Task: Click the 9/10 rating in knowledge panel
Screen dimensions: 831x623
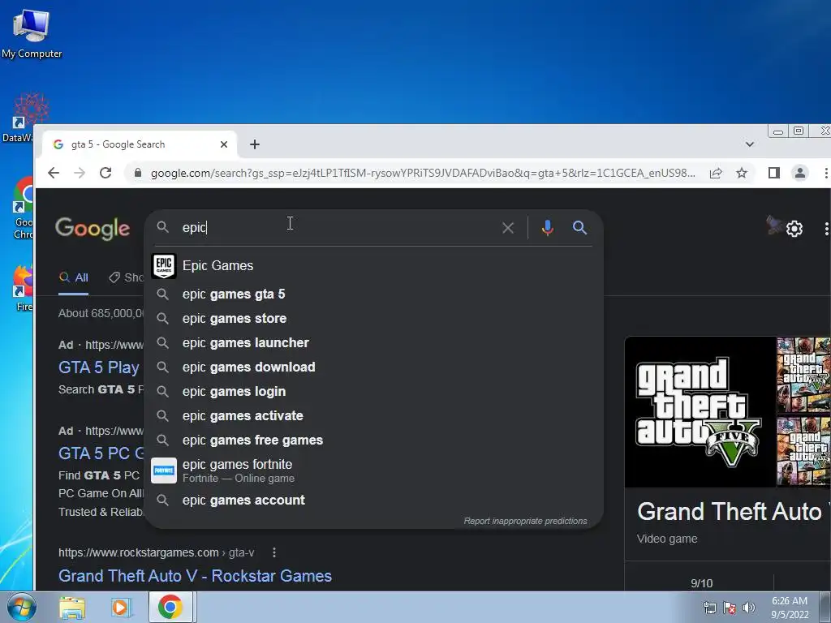Action: (701, 583)
